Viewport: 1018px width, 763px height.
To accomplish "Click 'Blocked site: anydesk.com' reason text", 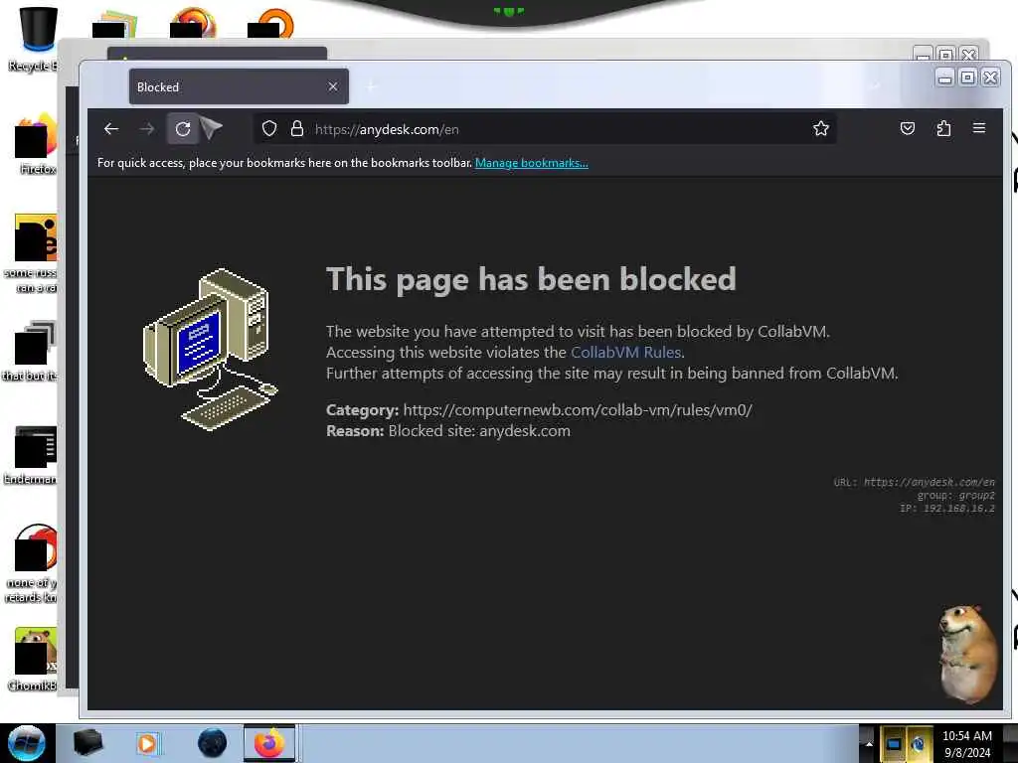I will pyautogui.click(x=479, y=431).
